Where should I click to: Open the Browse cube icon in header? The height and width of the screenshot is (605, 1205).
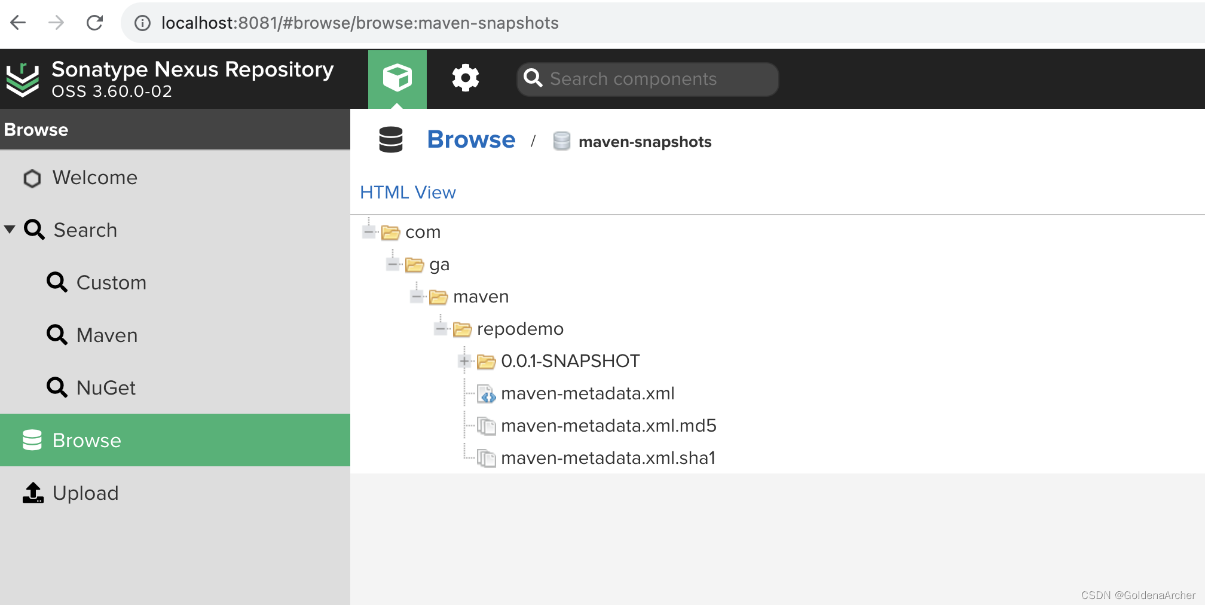click(397, 78)
